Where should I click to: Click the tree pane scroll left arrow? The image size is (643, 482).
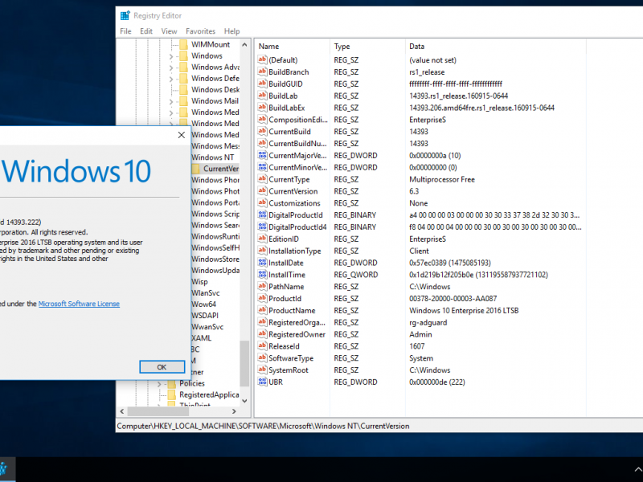tap(122, 411)
